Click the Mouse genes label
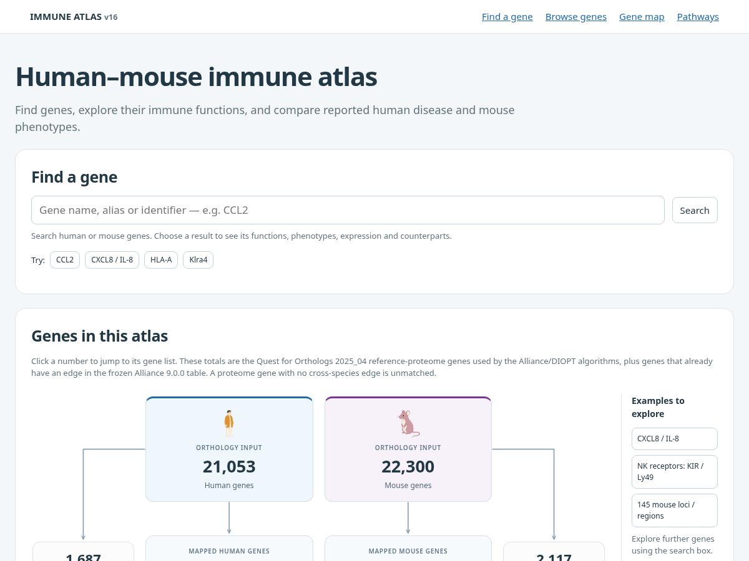The width and height of the screenshot is (749, 561). (408, 486)
